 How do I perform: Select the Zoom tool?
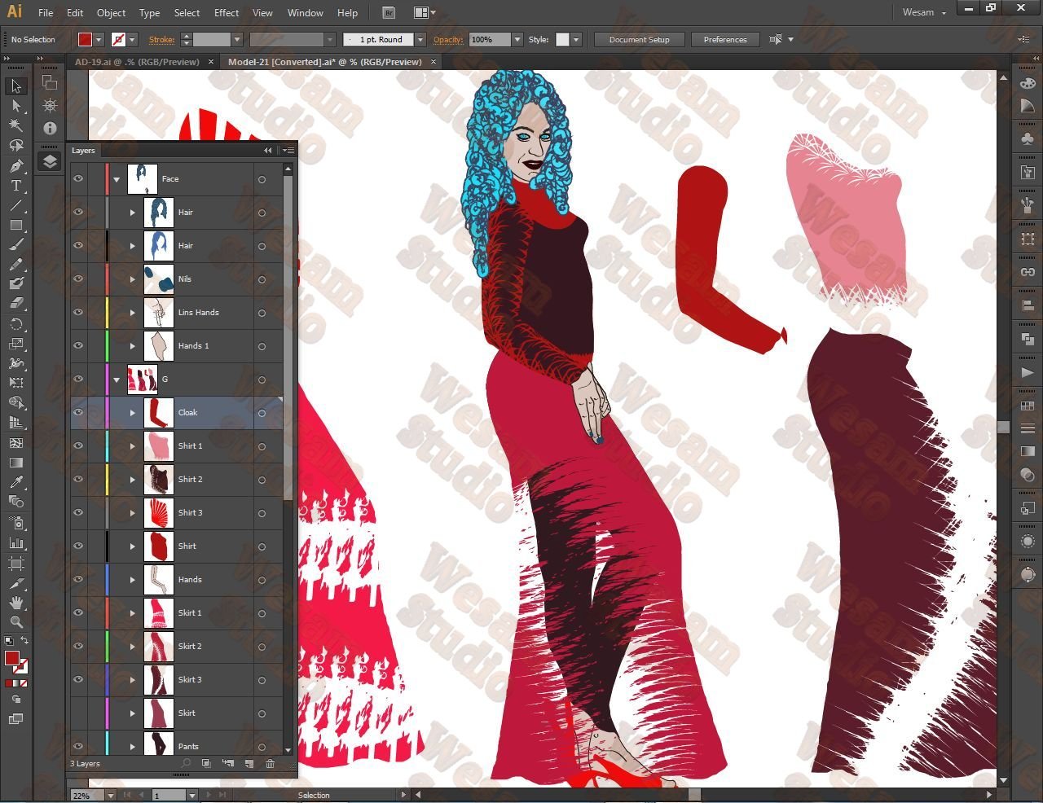[x=15, y=622]
